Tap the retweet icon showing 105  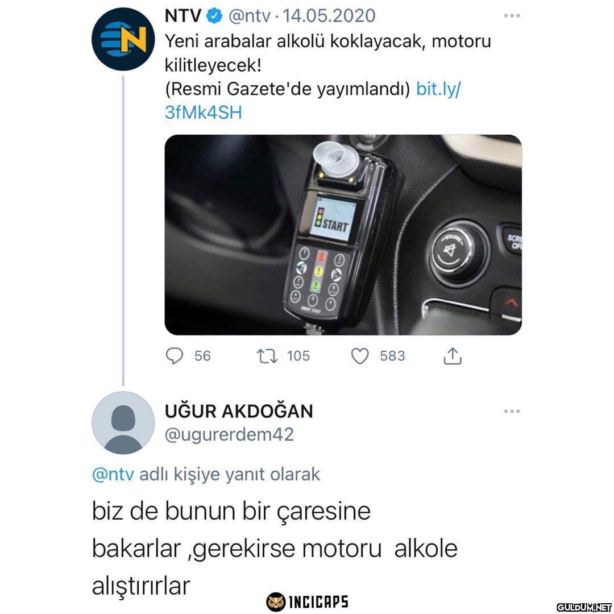[x=267, y=356]
